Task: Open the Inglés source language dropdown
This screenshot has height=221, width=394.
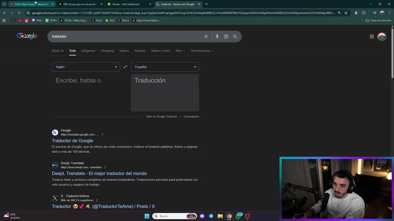Action: 86,67
